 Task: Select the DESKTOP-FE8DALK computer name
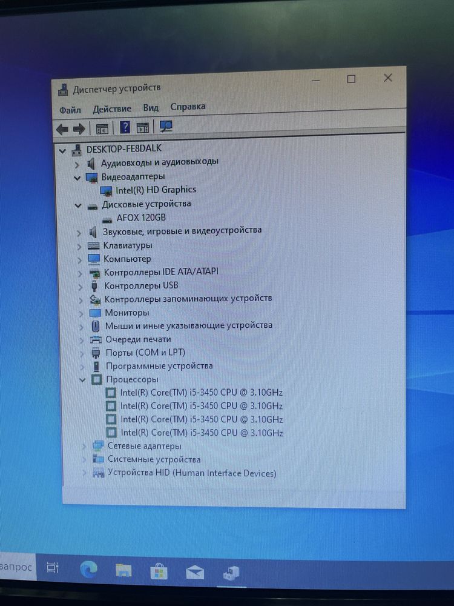point(124,149)
